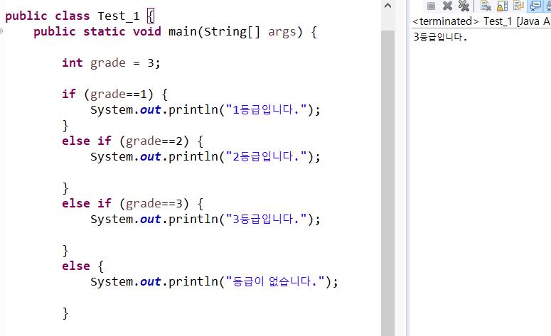Viewport: 551px width, 336px height.
Task: Click the Terminate square button in console
Action: [x=431, y=6]
